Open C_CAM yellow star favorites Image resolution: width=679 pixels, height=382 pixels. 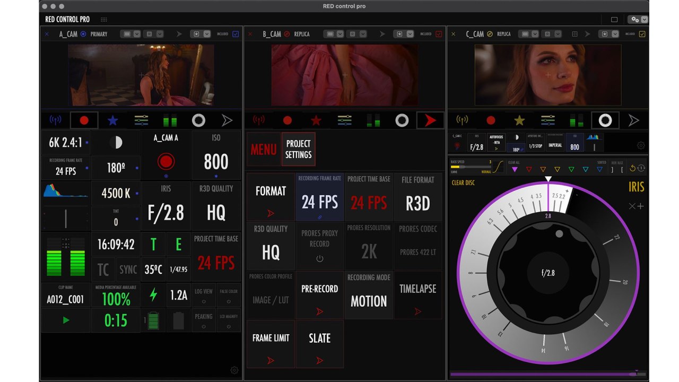(520, 120)
